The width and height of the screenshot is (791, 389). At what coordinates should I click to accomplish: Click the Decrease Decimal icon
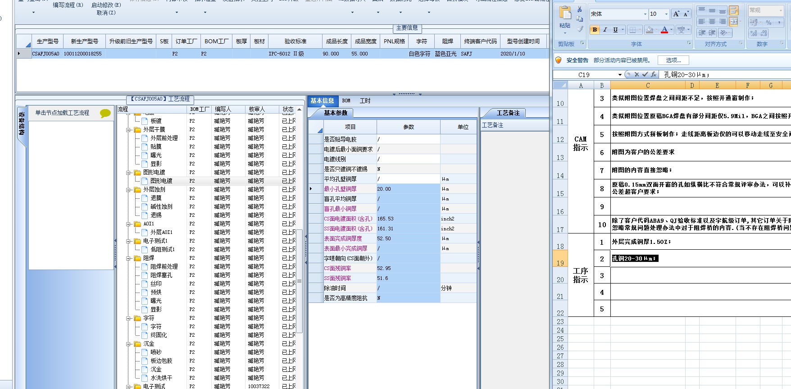coord(764,33)
